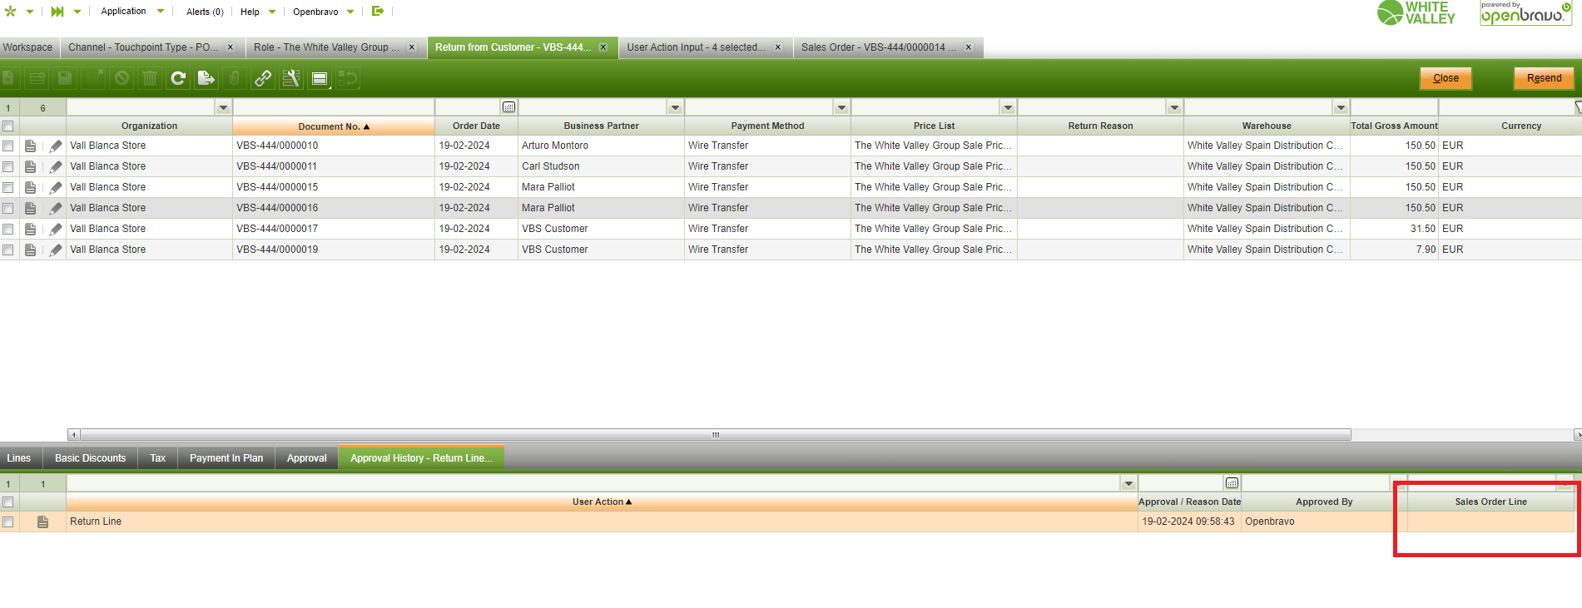
Task: Tick the Return Line row checkbox
Action: (x=8, y=521)
